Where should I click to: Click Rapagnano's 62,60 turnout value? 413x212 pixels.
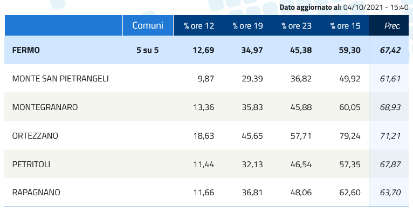[349, 193]
